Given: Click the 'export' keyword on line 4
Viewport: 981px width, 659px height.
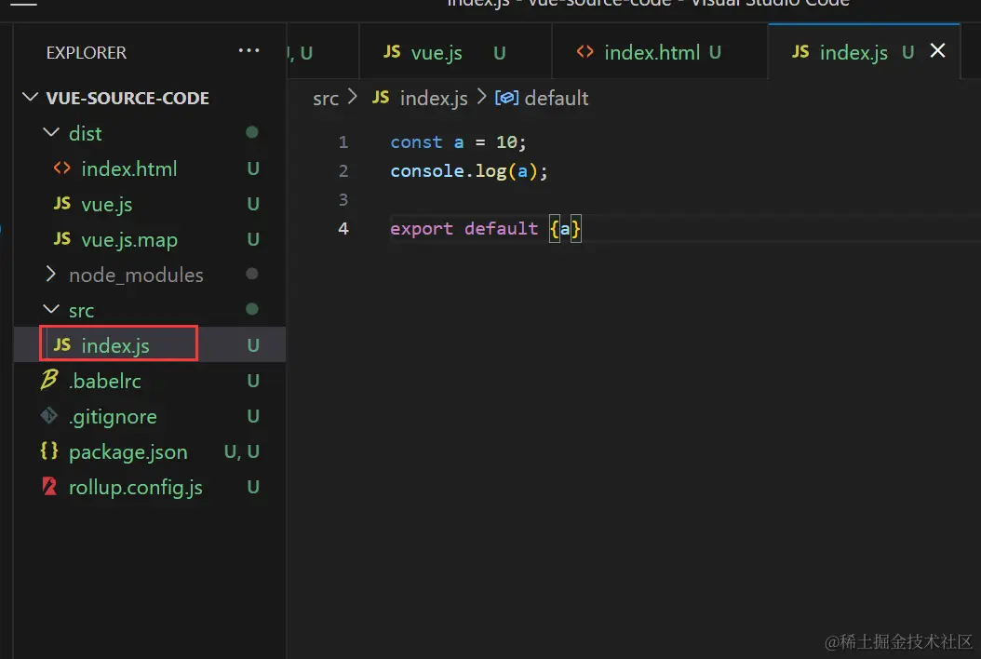Looking at the screenshot, I should [x=422, y=229].
